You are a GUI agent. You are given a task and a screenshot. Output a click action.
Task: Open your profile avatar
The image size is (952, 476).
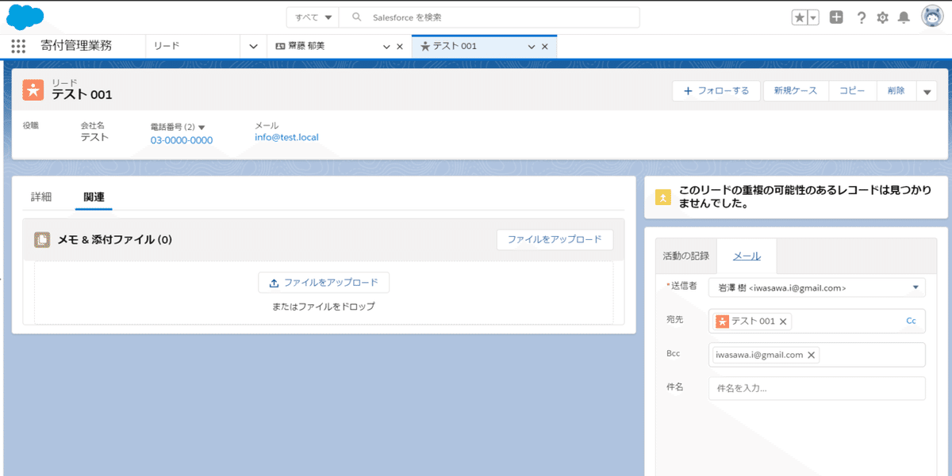[931, 15]
